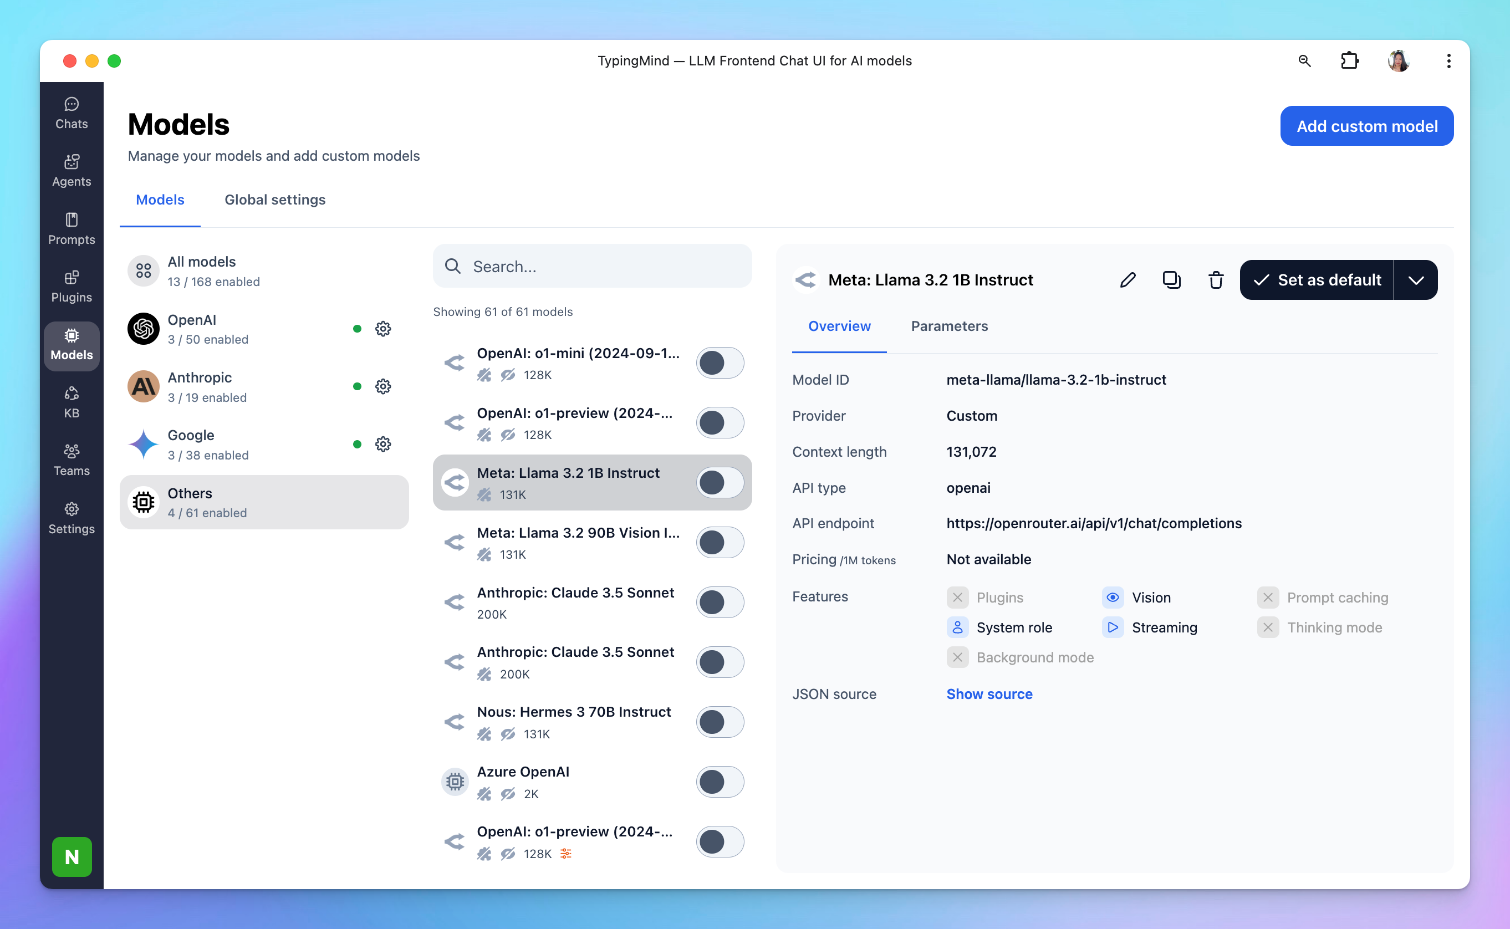This screenshot has width=1510, height=929.
Task: Select the Others provider group
Action: [x=264, y=502]
